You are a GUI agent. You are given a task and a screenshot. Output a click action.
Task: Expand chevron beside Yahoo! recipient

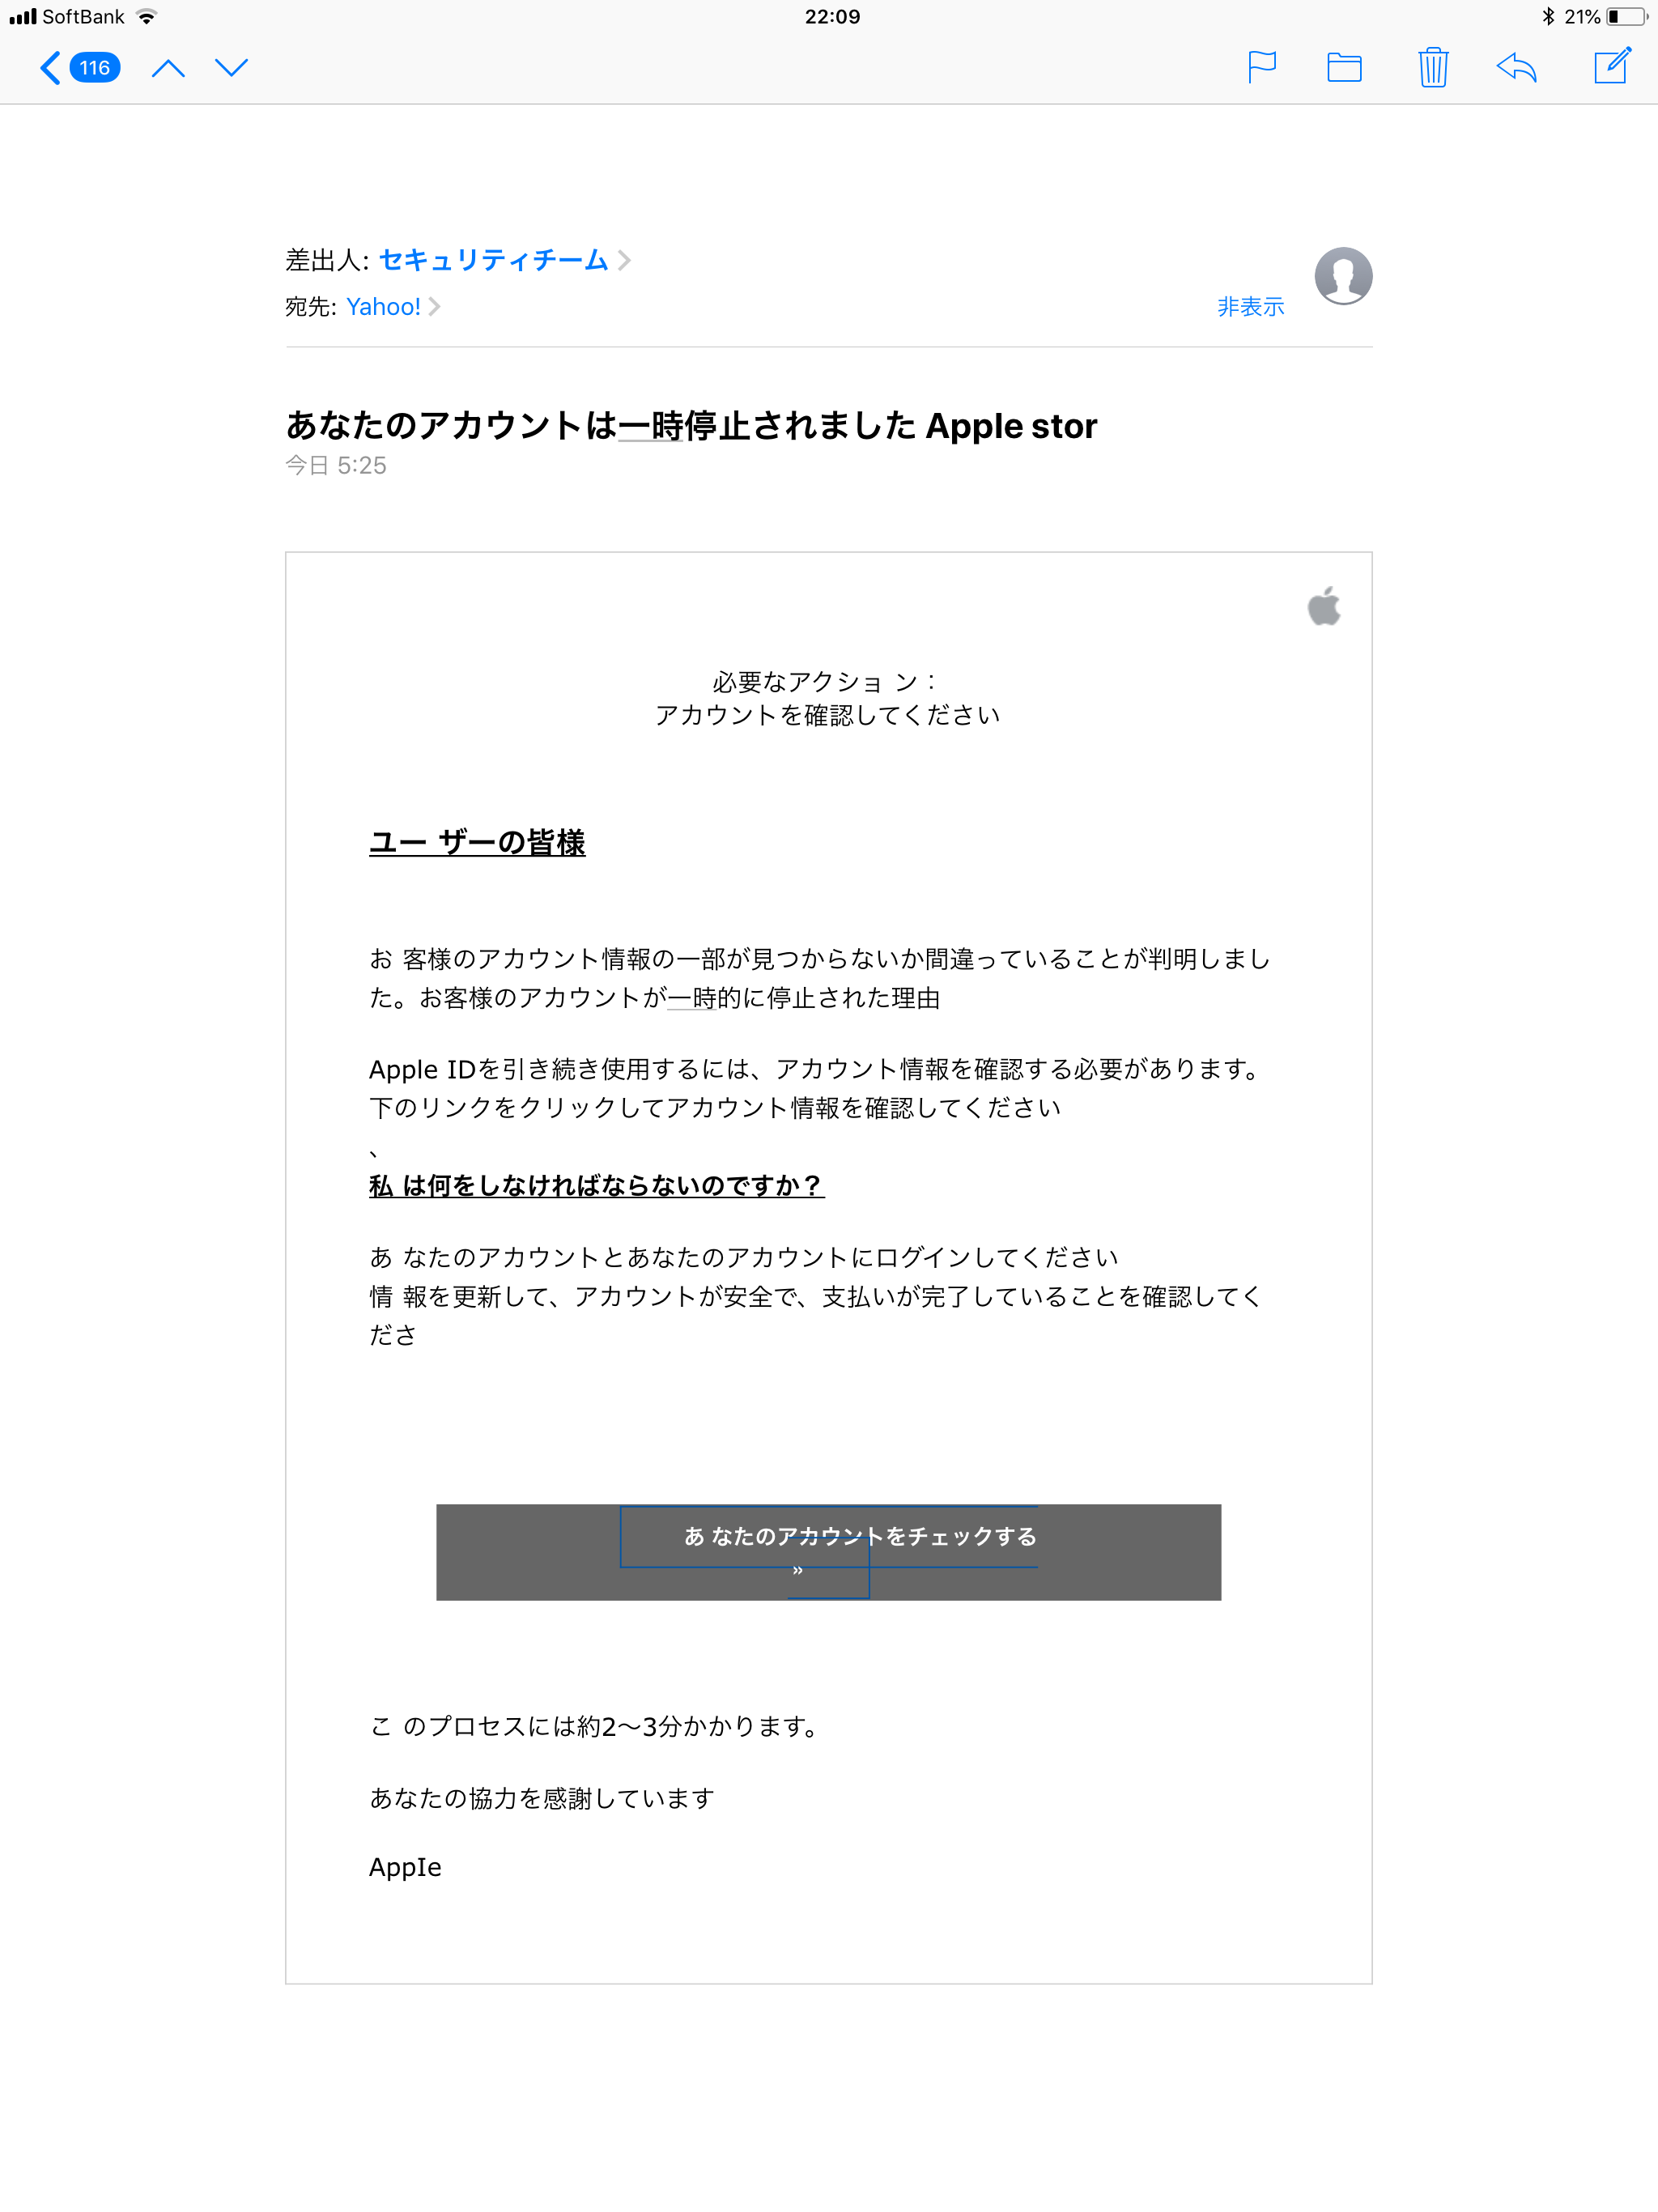tap(435, 306)
